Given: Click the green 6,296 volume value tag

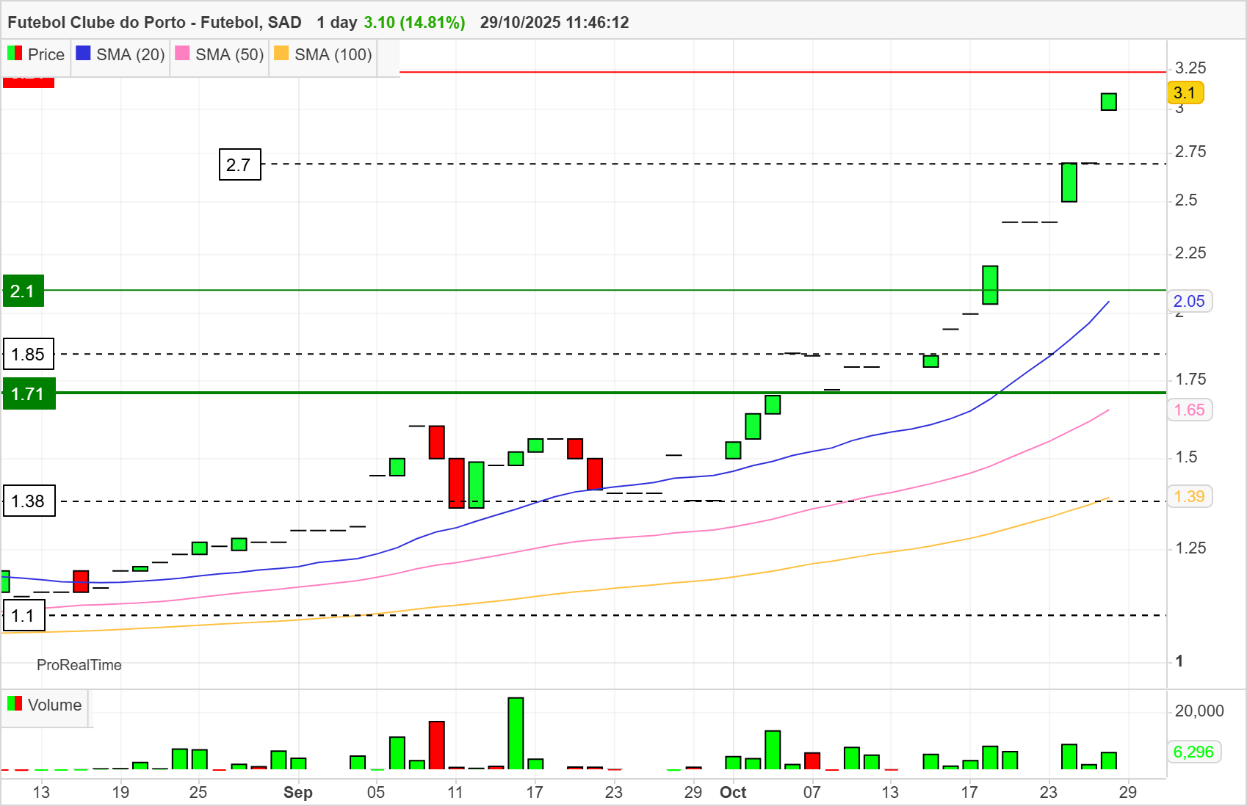Looking at the screenshot, I should (x=1193, y=752).
